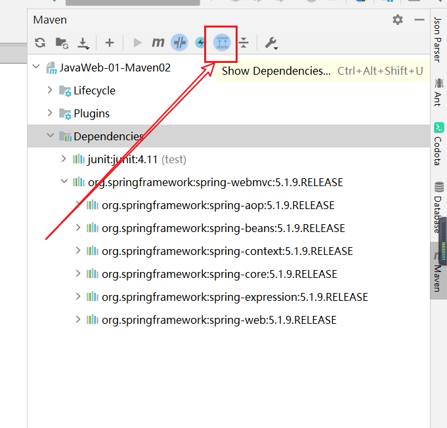Click Download Sources and Documentation icon

click(83, 43)
